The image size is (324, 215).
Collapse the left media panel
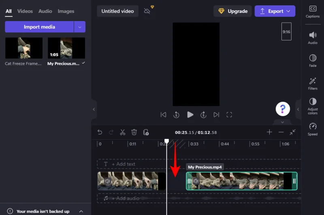click(x=94, y=109)
